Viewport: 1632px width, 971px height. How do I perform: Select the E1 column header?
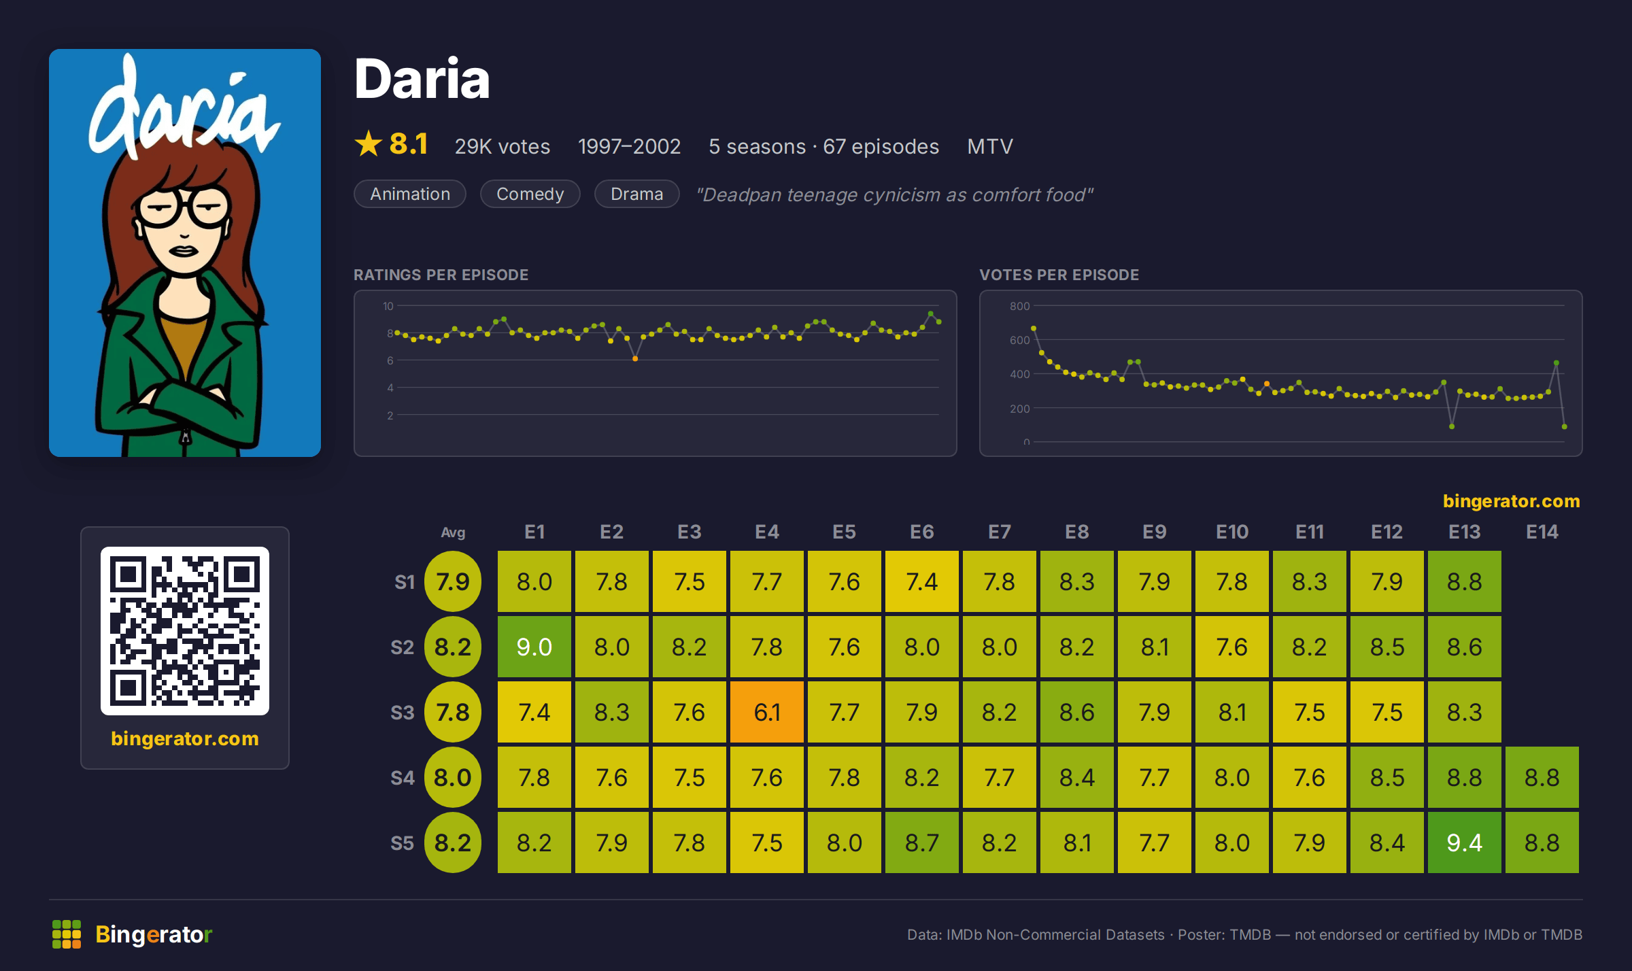[x=534, y=532]
